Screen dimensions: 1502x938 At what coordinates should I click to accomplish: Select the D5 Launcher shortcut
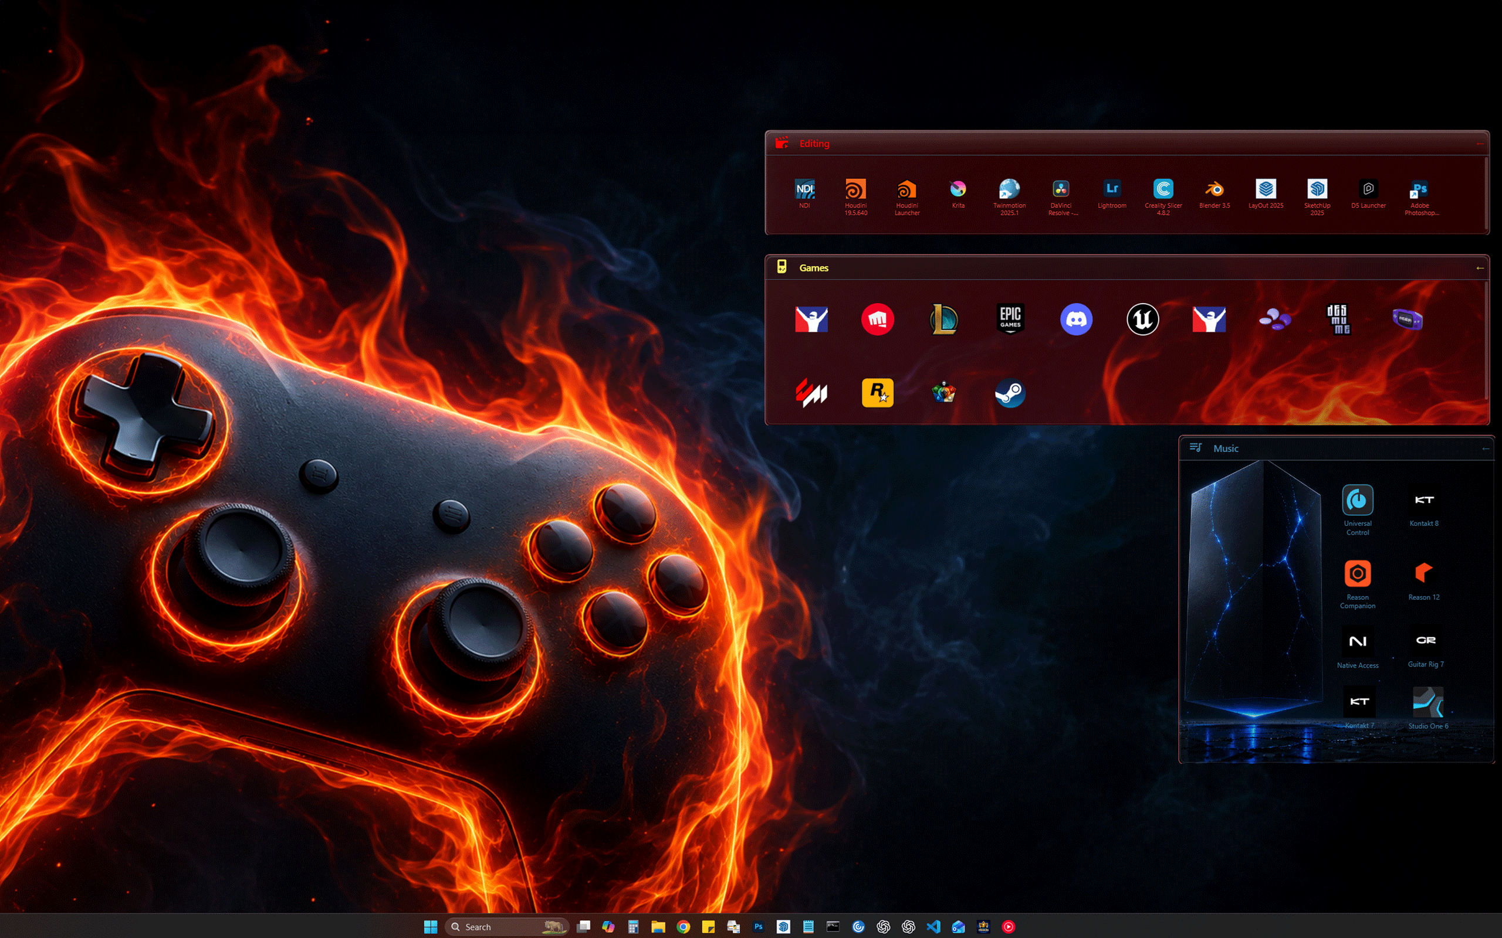[1368, 193]
